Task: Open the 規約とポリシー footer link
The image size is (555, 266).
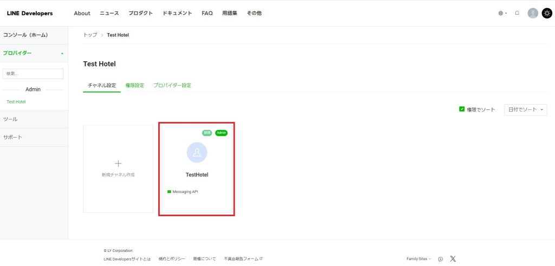Action: (x=172, y=259)
